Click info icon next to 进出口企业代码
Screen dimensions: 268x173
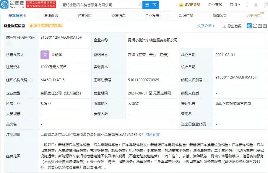(209, 124)
